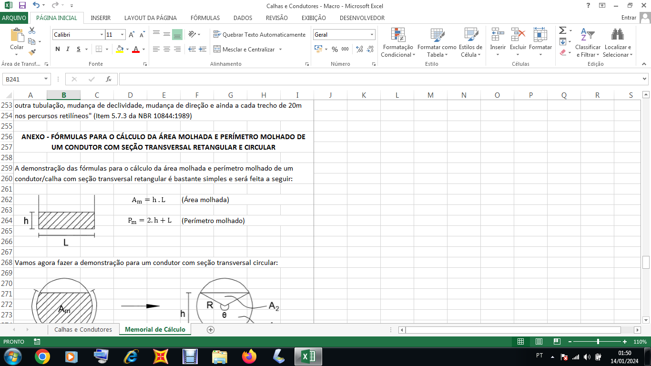
Task: Open the FÓRMULAS ribbon tab
Action: point(205,18)
